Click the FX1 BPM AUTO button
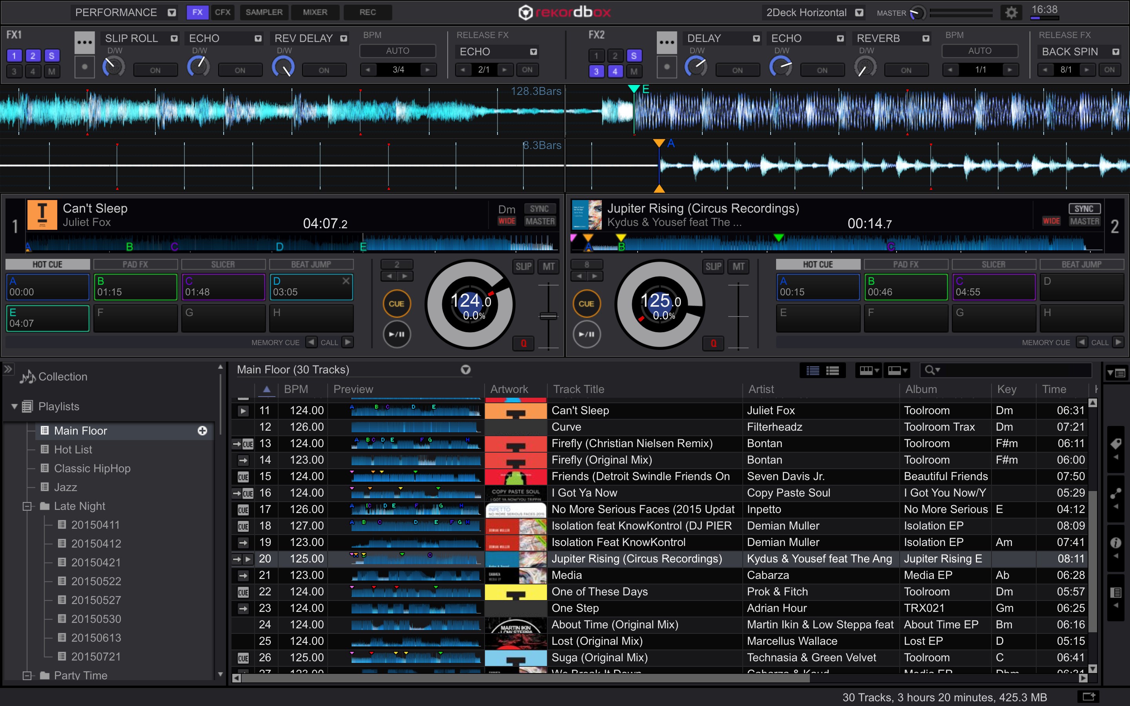The image size is (1130, 706). 397,51
